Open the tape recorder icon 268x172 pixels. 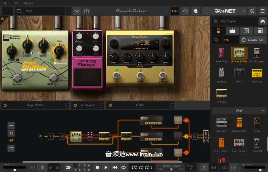[x=175, y=11]
